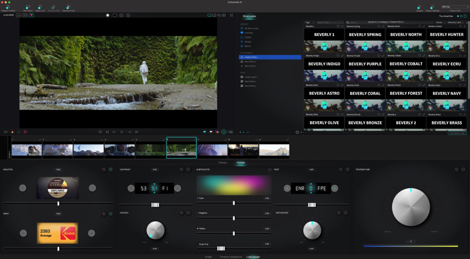Click the Still Export icon
The image size is (470, 259).
28,7
